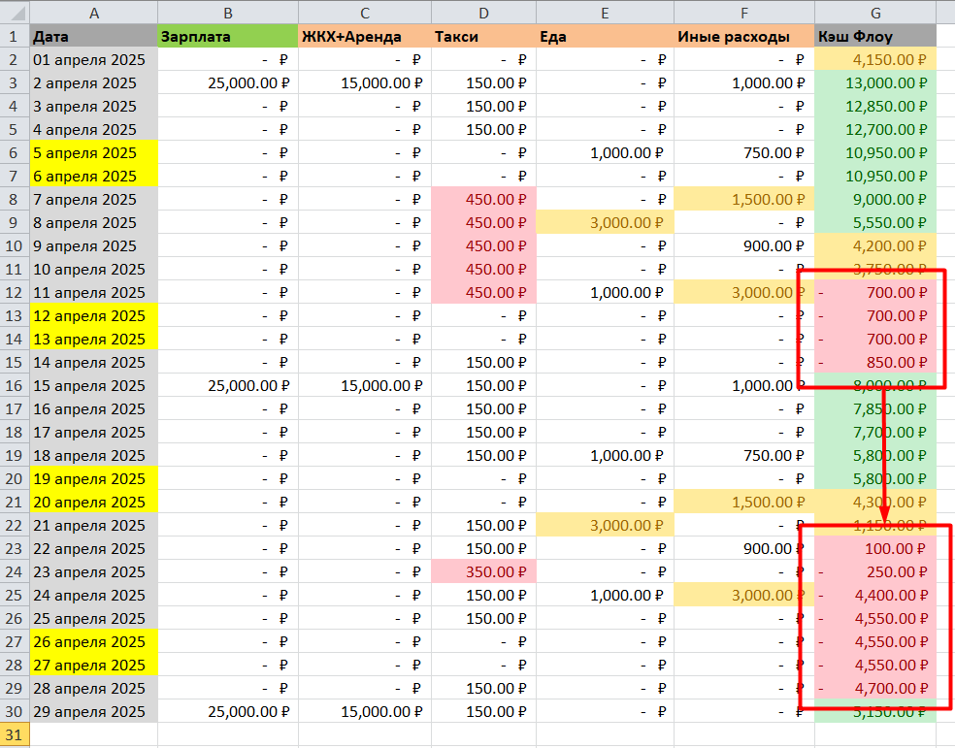
Task: Click taxi 450.00 ₽ on 7 апреля
Action: click(x=483, y=200)
